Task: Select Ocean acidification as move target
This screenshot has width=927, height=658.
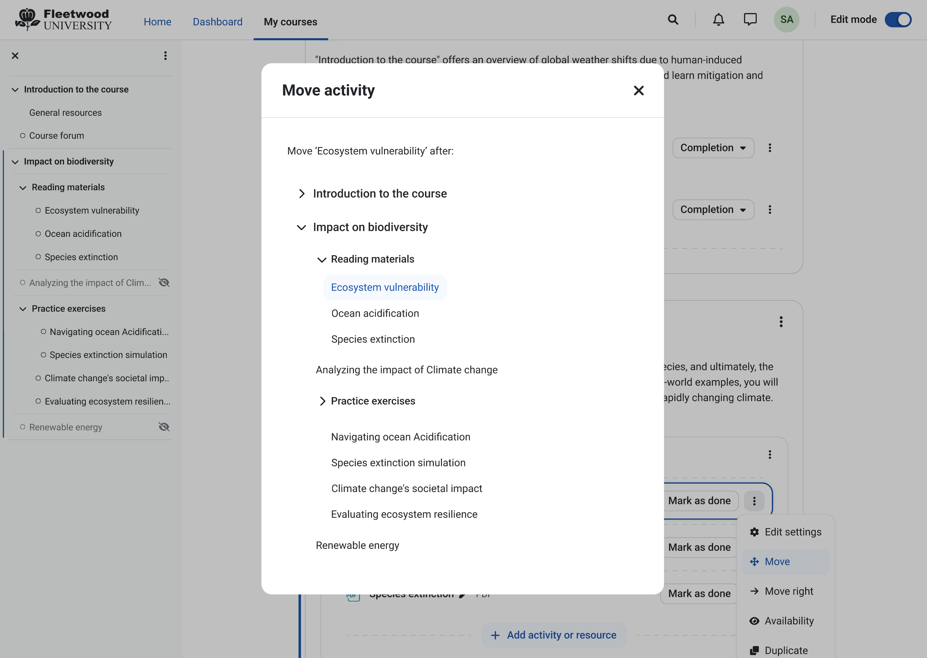Action: point(375,313)
